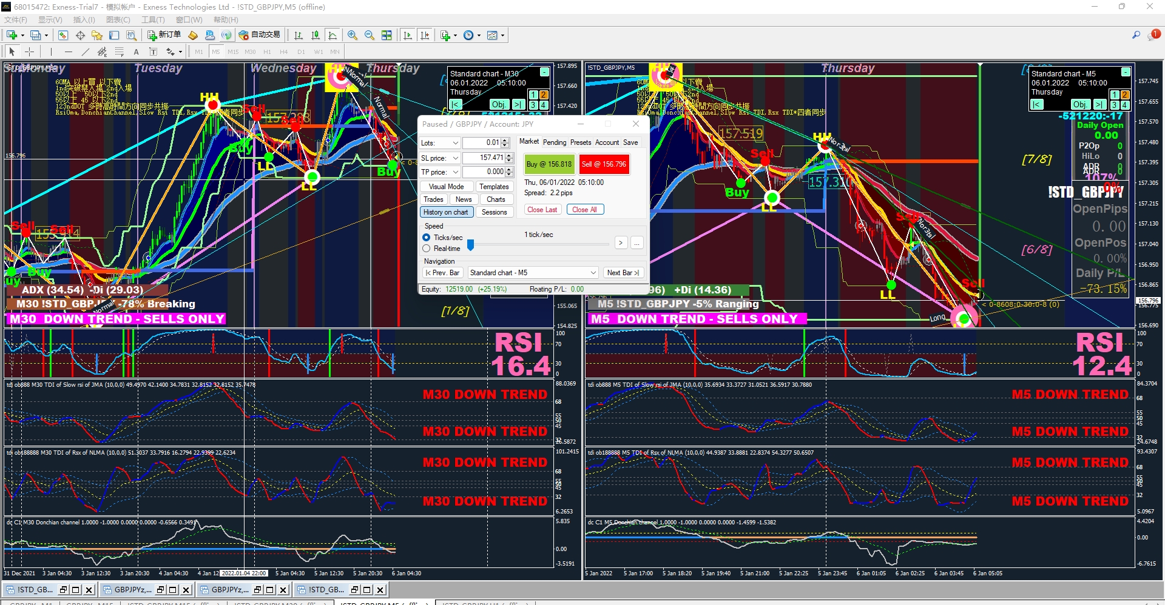Open the templates toolbar dropdown
The height and width of the screenshot is (605, 1165).
coord(495,35)
